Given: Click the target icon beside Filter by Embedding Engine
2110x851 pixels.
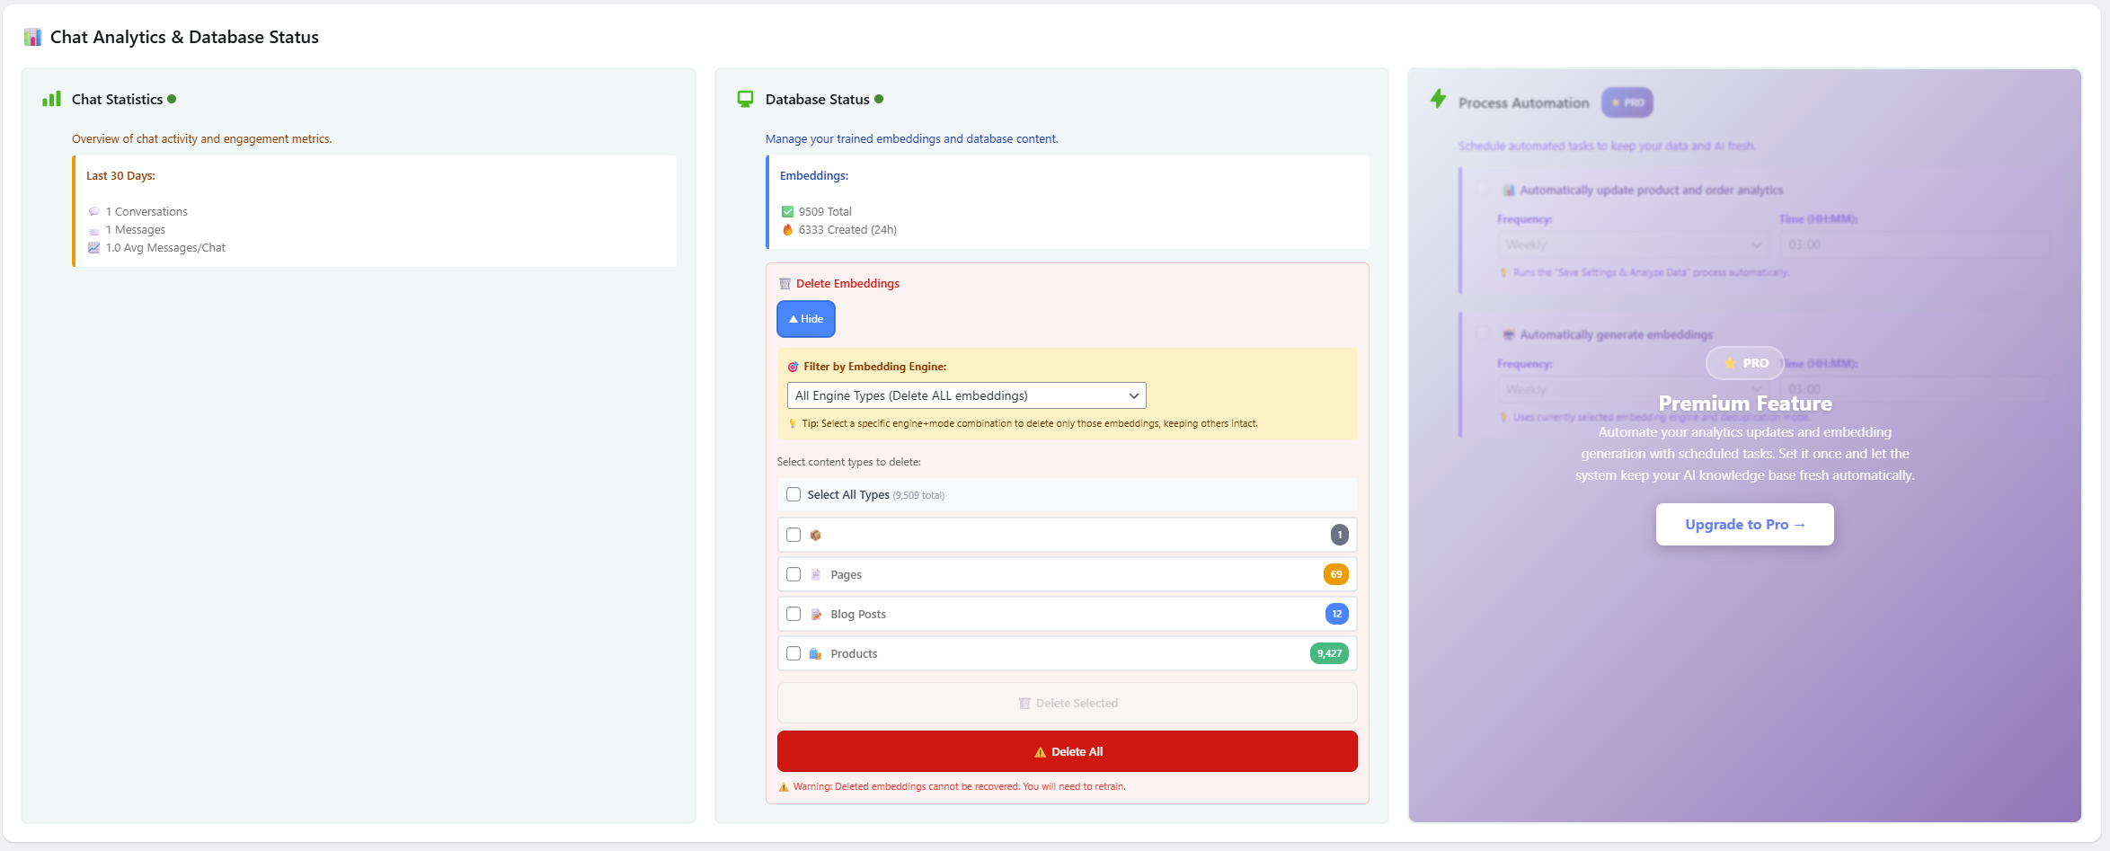Looking at the screenshot, I should click(x=793, y=367).
